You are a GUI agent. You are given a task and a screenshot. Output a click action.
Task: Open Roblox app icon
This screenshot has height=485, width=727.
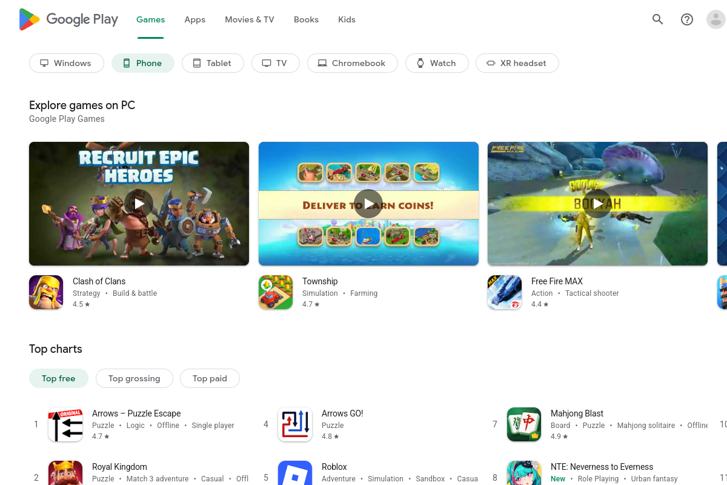pyautogui.click(x=295, y=473)
